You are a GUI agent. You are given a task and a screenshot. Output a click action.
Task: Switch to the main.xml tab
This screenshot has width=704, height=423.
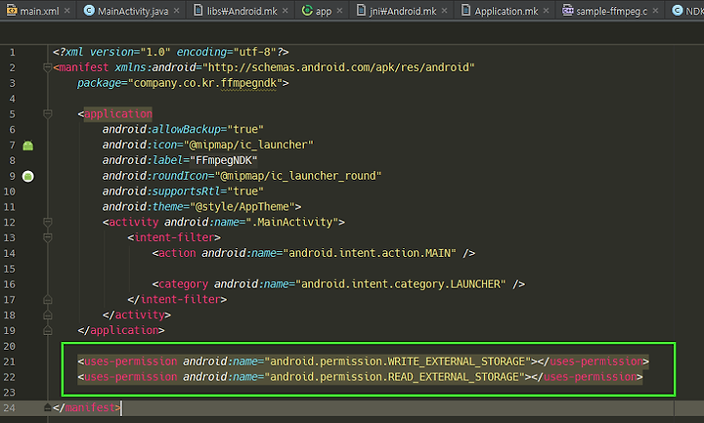[38, 11]
